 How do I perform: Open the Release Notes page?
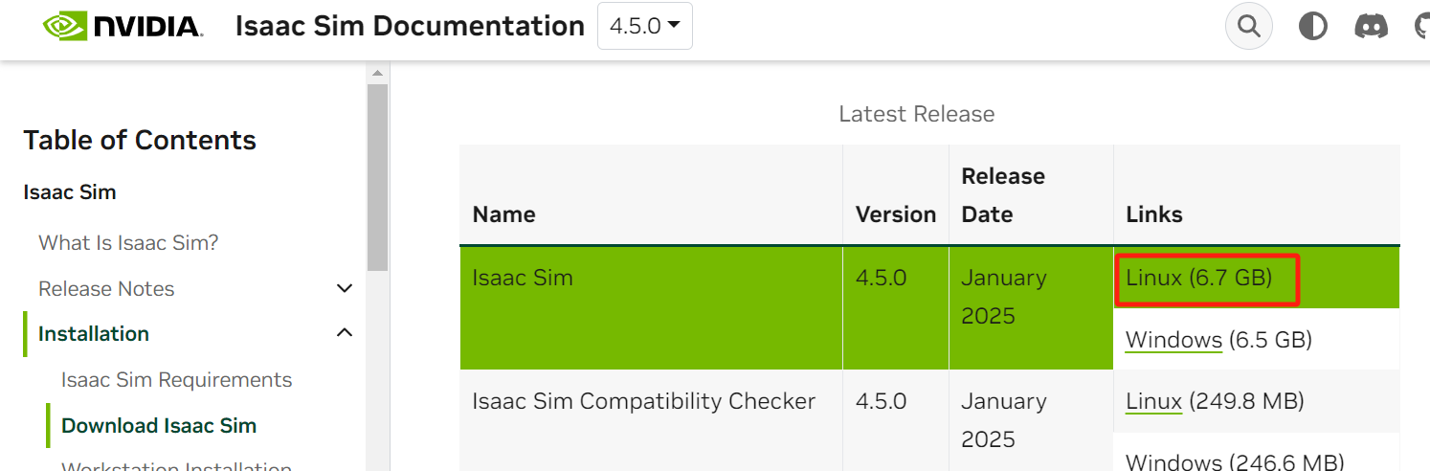pyautogui.click(x=106, y=288)
